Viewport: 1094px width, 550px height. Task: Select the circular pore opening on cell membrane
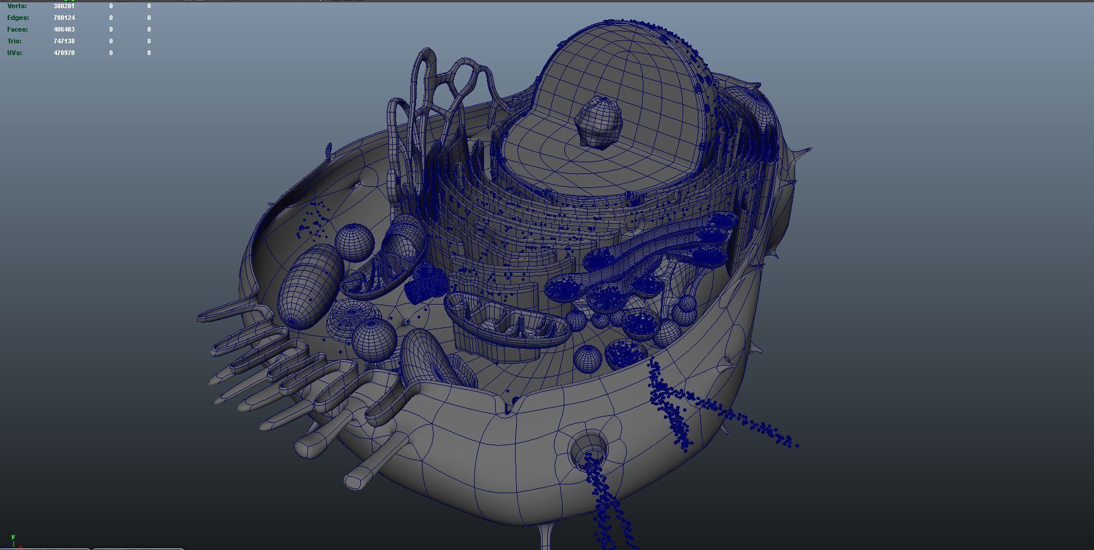click(589, 449)
